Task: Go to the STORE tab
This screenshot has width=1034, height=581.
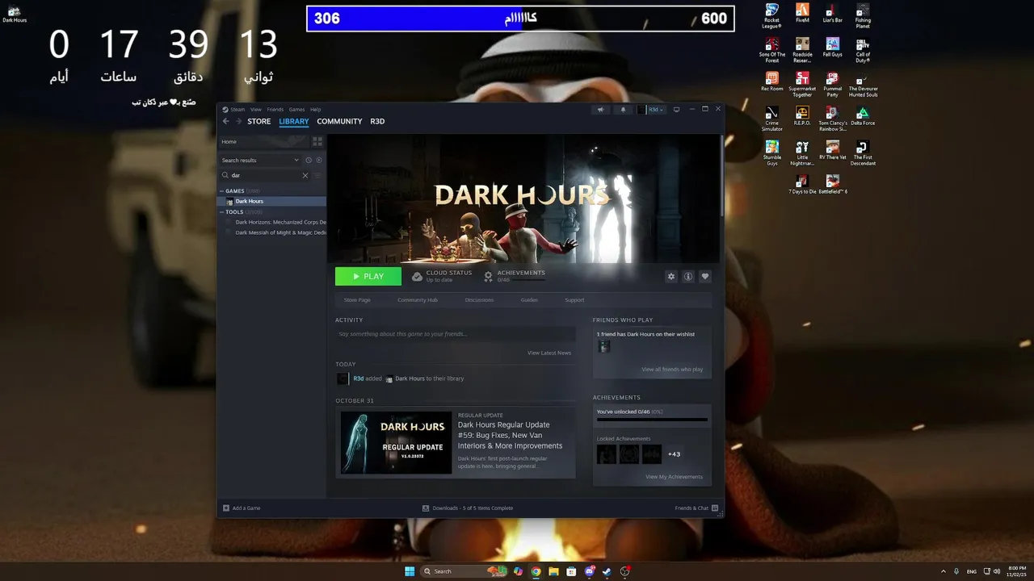Action: point(259,121)
